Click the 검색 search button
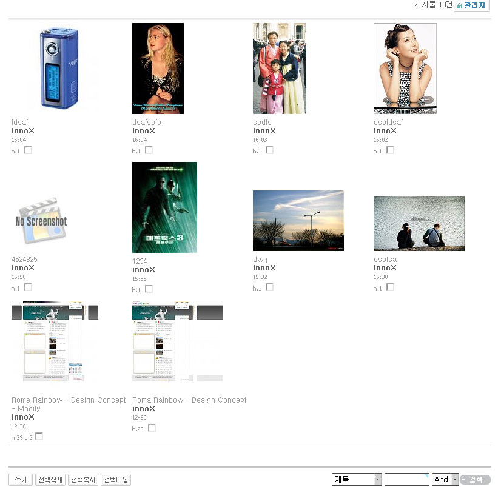 (475, 480)
